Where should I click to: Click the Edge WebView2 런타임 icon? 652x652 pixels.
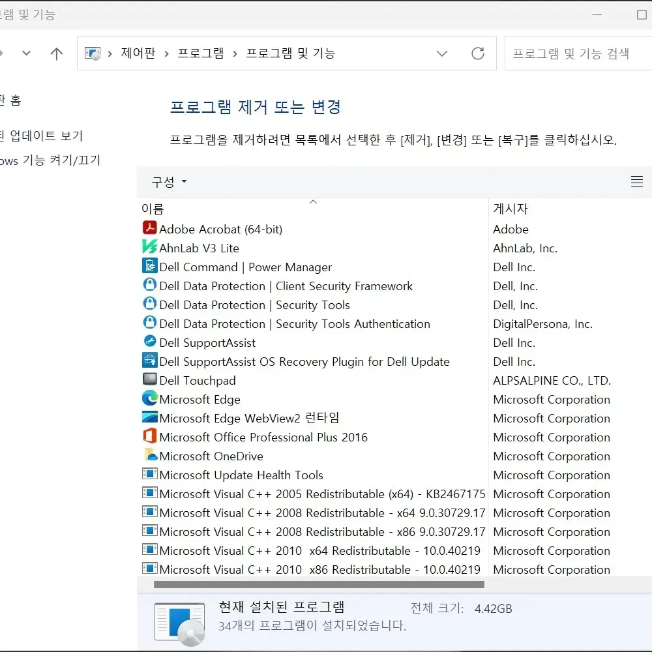point(150,417)
